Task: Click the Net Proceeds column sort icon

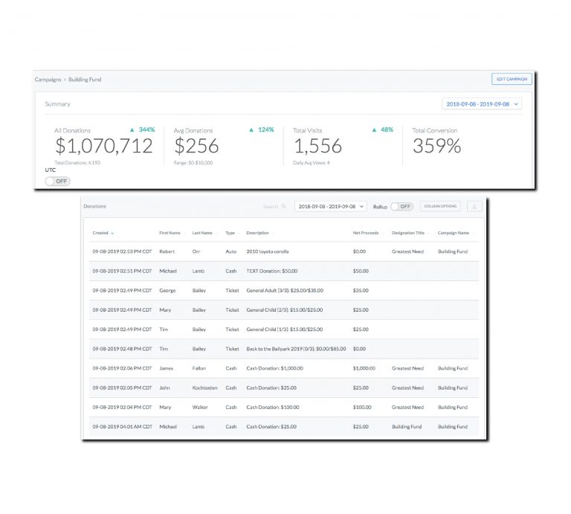Action: click(x=384, y=234)
